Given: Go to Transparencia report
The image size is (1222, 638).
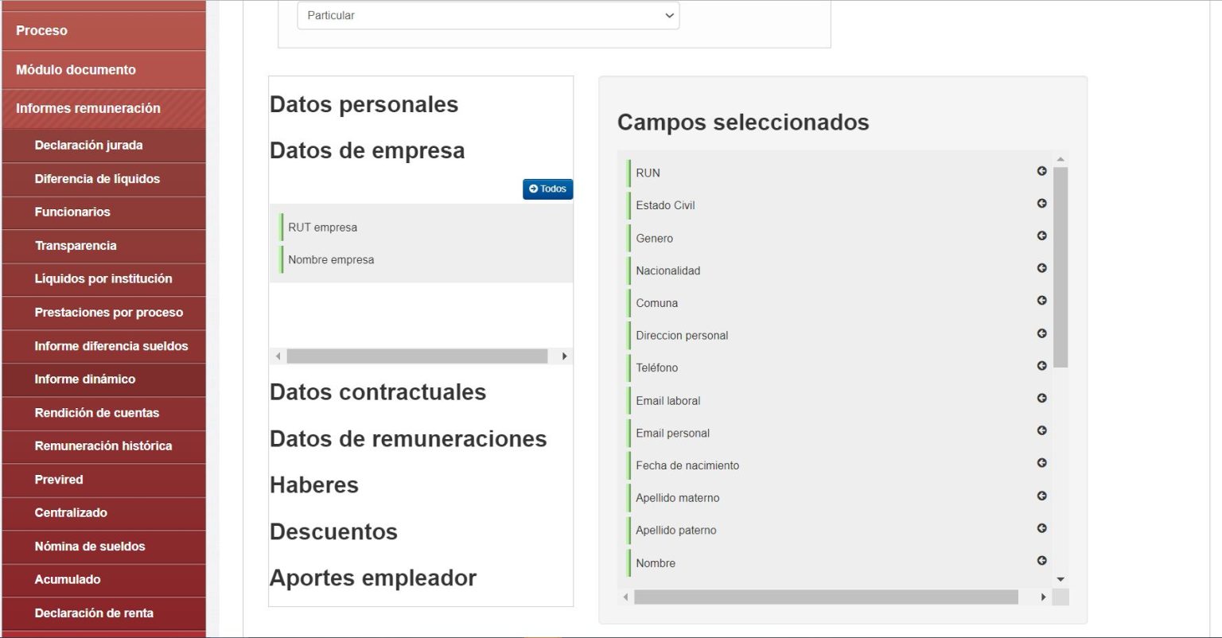Looking at the screenshot, I should pos(103,246).
